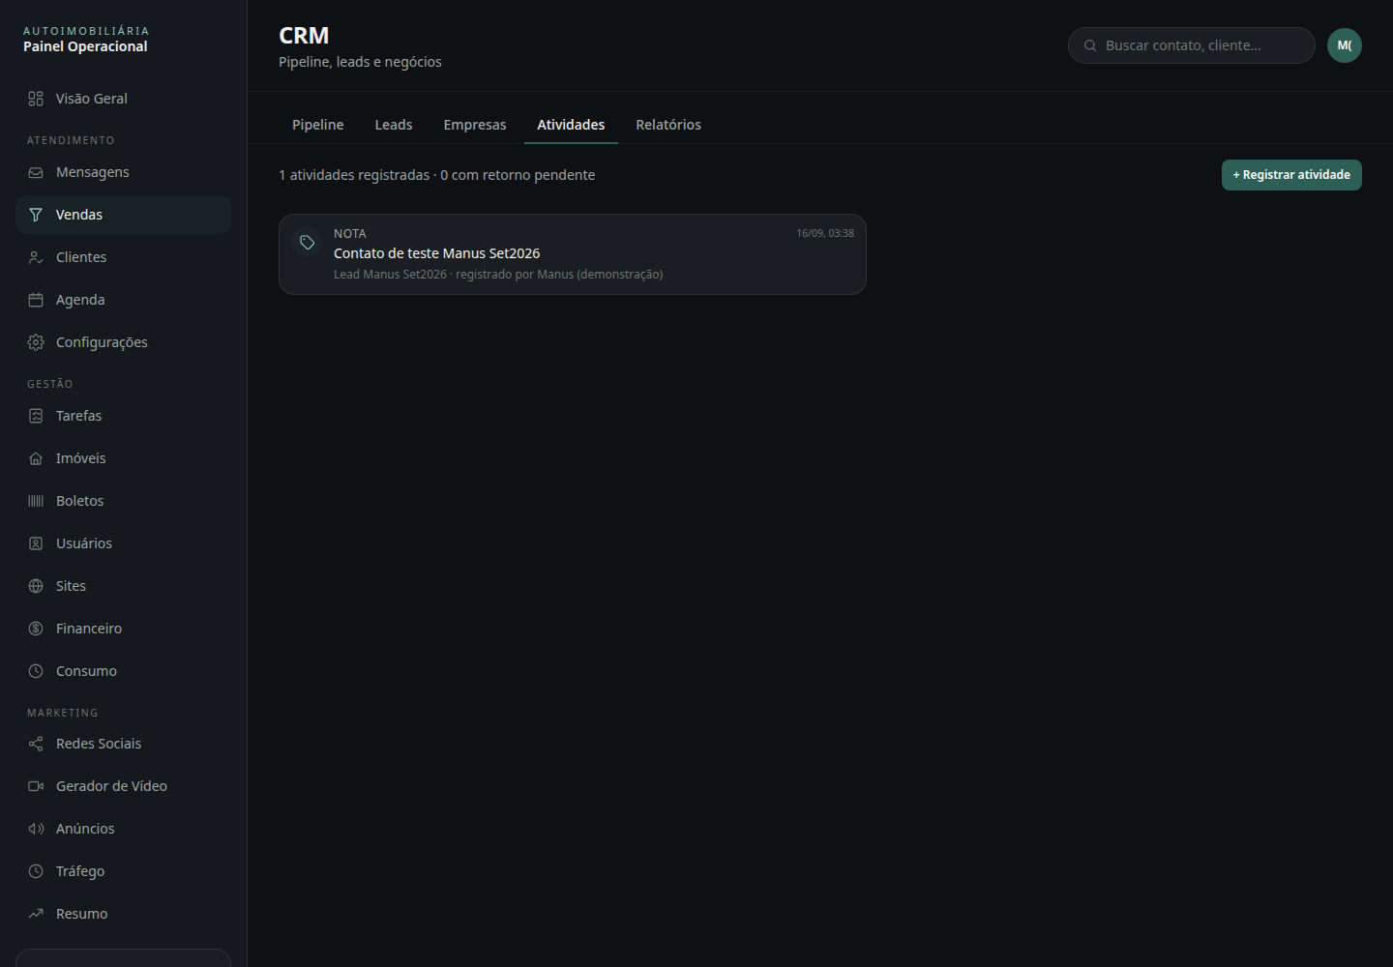Click the Usuários profile icon
1393x967 pixels.
click(x=36, y=543)
